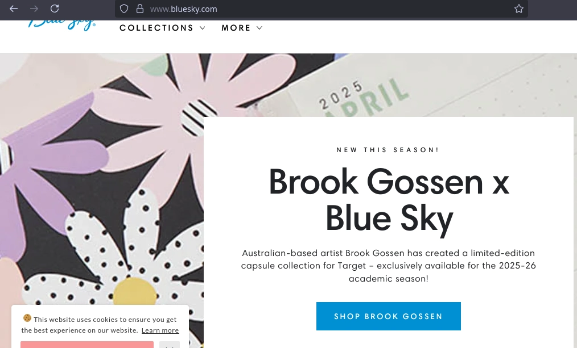Click the Shop Brook Gossen button
The height and width of the screenshot is (348, 577).
tap(389, 316)
